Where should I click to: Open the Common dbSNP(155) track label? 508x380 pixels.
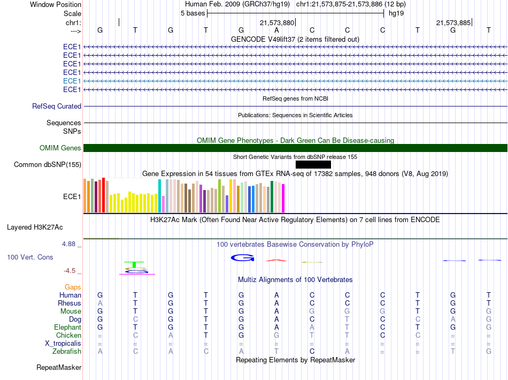tap(47, 165)
